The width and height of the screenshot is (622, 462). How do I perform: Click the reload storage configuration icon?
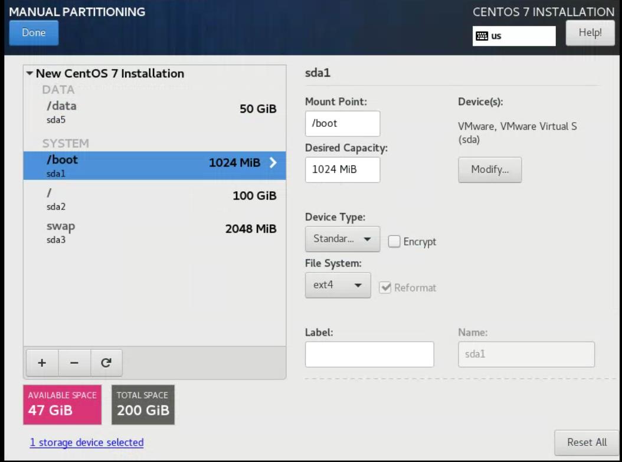coord(106,362)
